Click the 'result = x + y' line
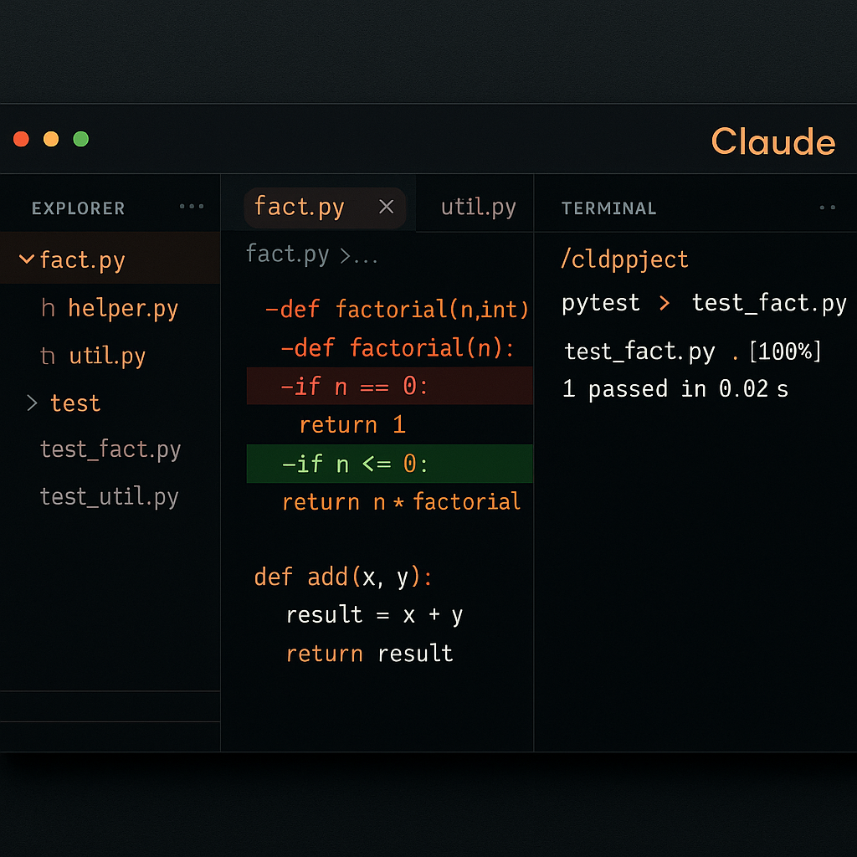The image size is (857, 857). click(374, 615)
